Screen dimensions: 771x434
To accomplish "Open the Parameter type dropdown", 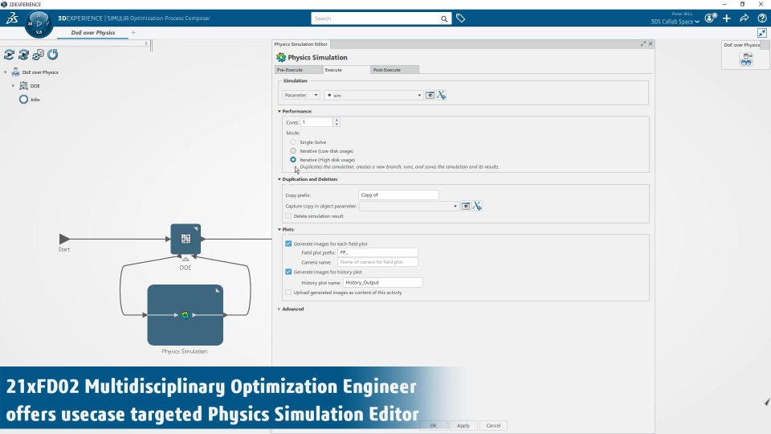I will [x=301, y=95].
